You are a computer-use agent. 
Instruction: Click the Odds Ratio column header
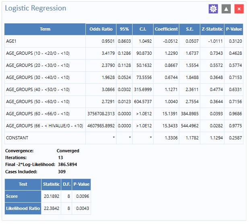[101, 29]
